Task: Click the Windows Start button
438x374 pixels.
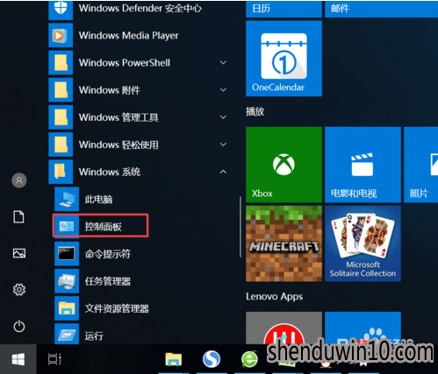Action: (18, 359)
